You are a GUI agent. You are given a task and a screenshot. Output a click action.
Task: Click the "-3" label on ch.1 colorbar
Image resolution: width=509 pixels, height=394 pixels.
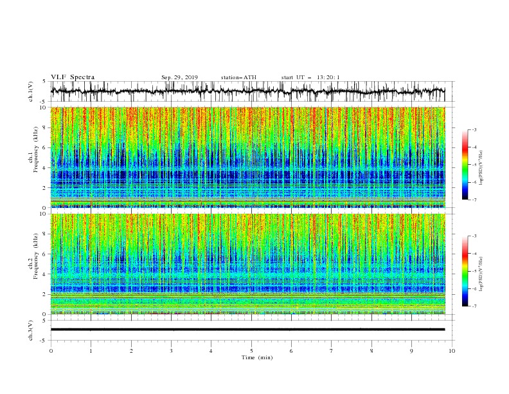pos(474,129)
